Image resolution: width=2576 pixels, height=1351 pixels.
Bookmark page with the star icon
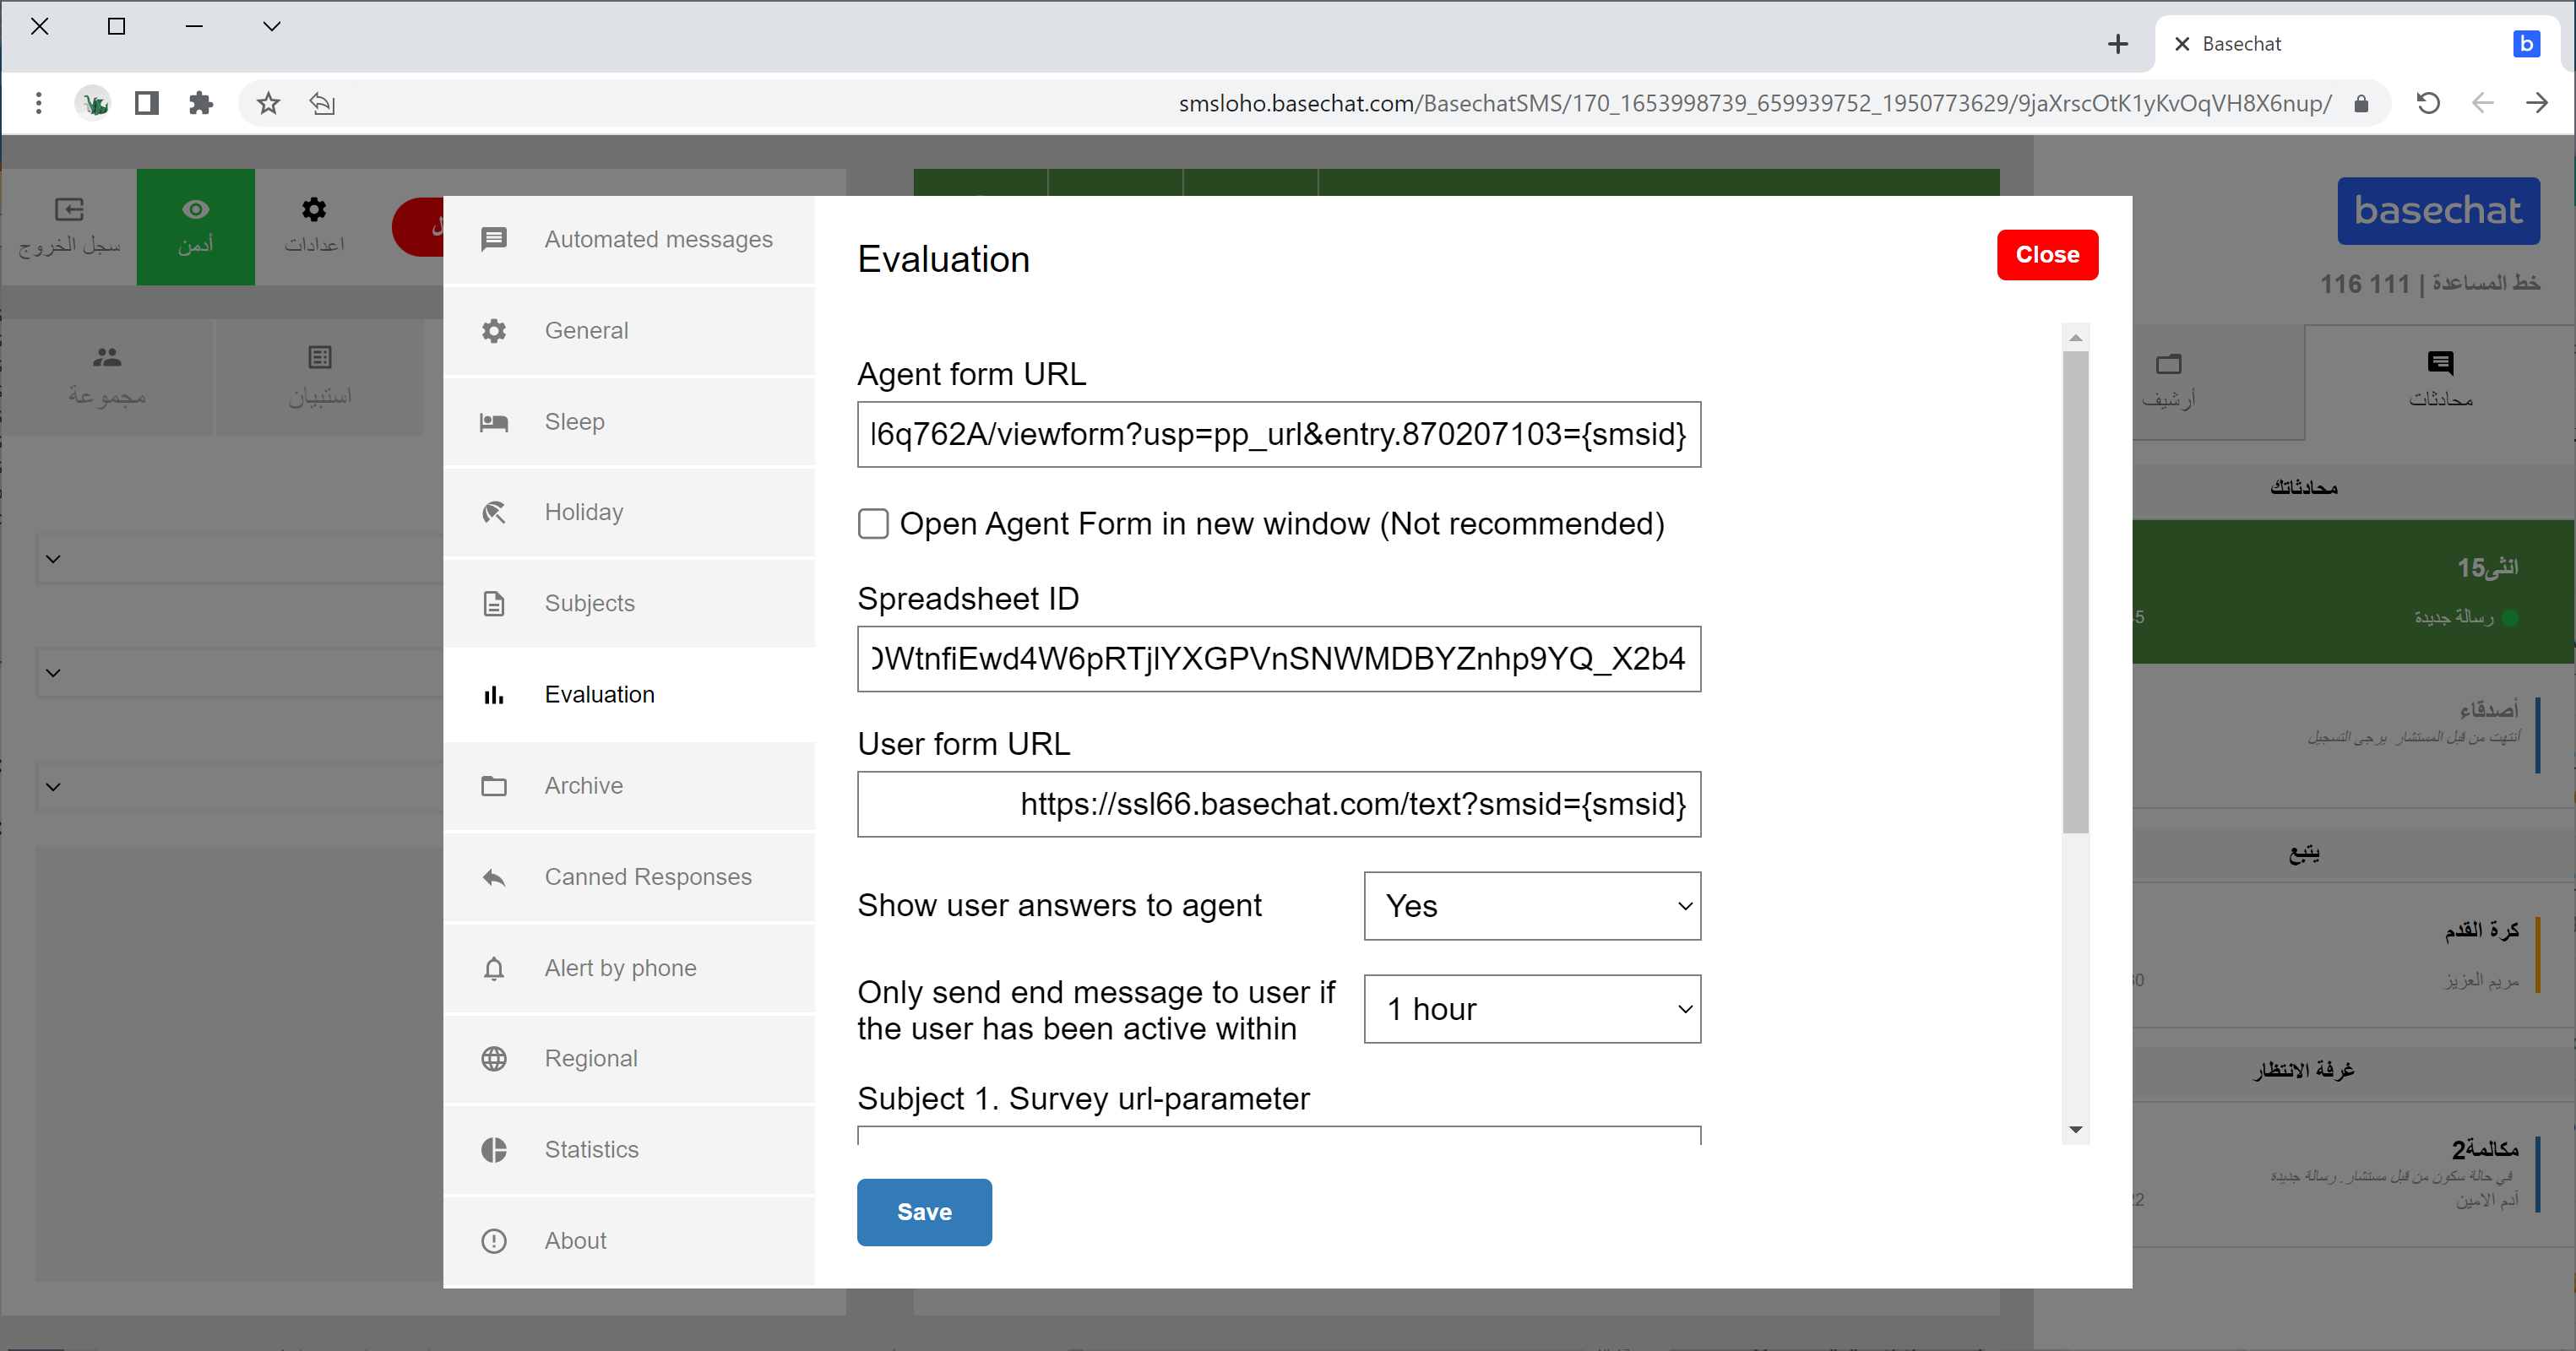coord(268,103)
